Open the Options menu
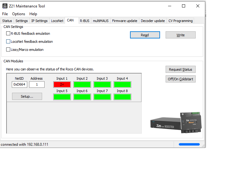Image resolution: width=243 pixels, height=169 pixels. pyautogui.click(x=19, y=14)
